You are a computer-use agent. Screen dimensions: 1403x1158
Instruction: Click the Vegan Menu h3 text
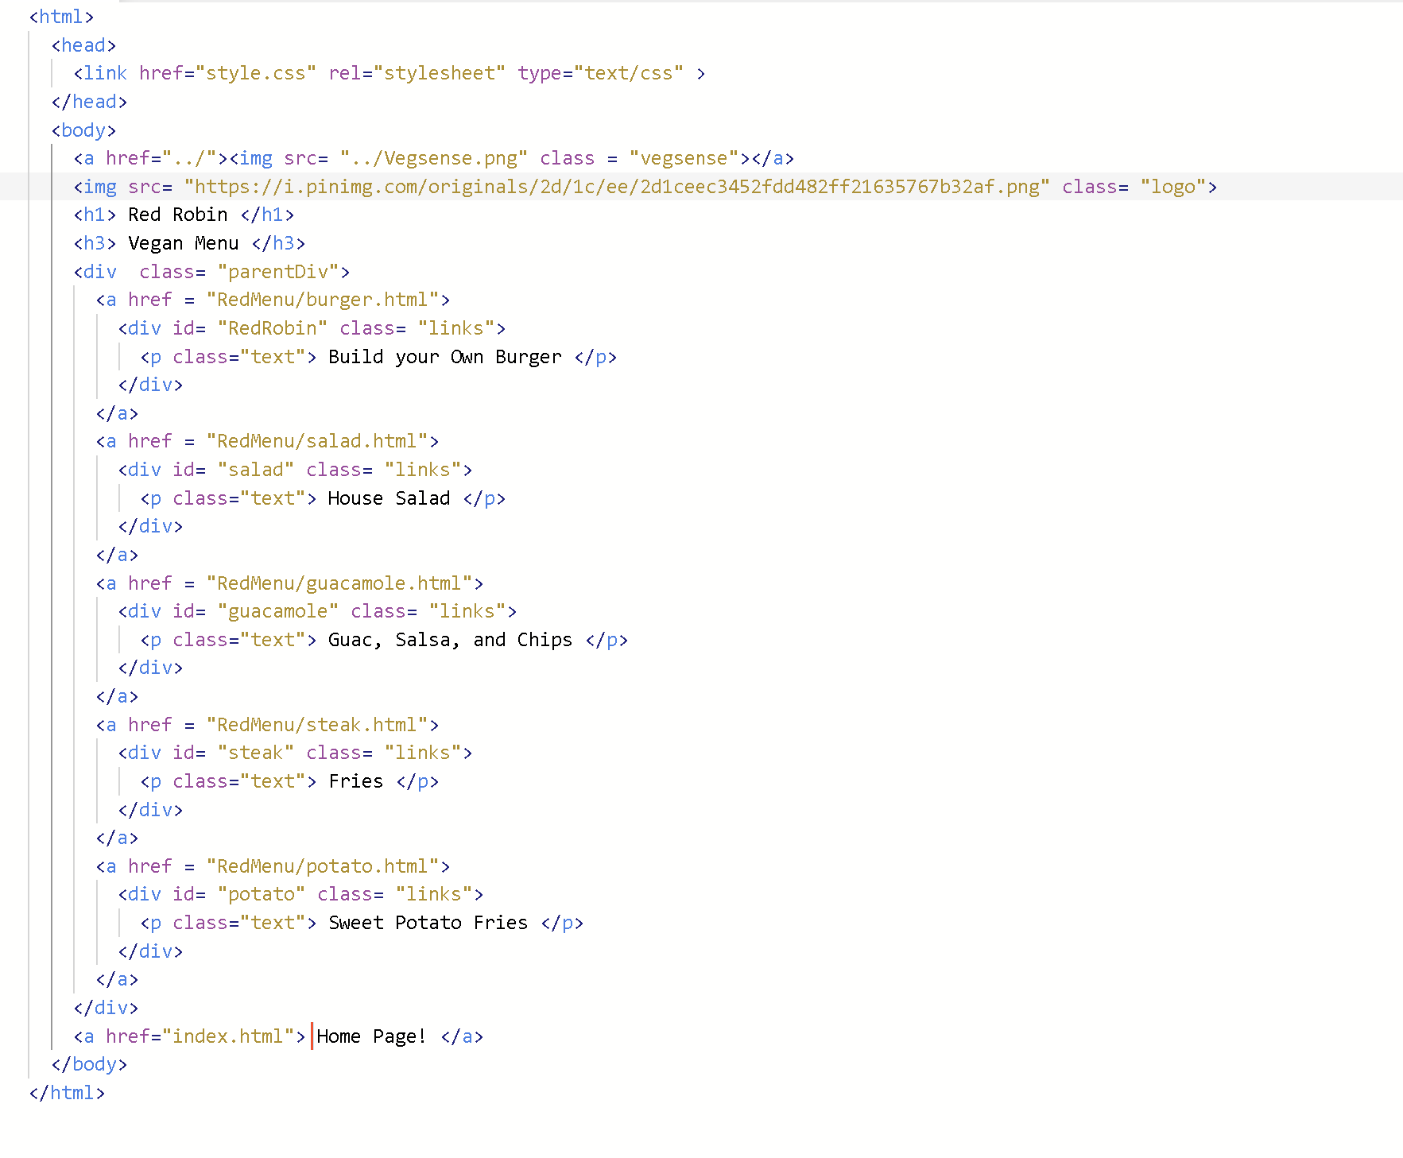pyautogui.click(x=184, y=243)
